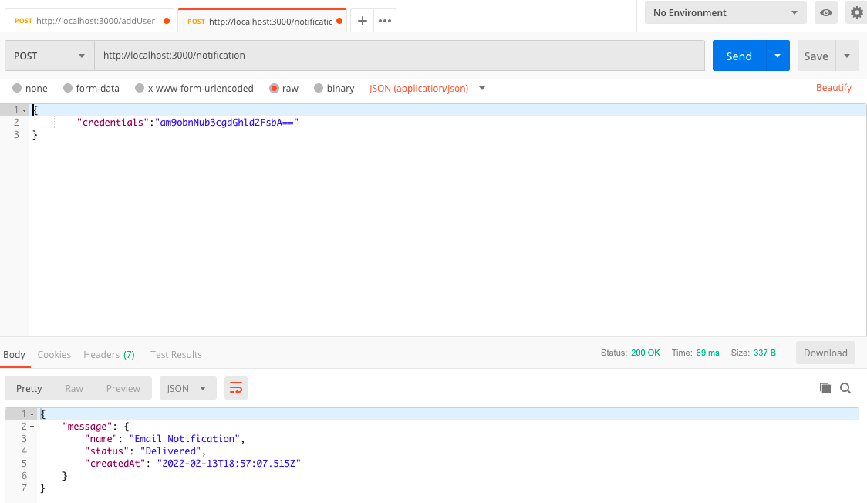
Task: Switch to the addUser request tab
Action: pyautogui.click(x=89, y=21)
